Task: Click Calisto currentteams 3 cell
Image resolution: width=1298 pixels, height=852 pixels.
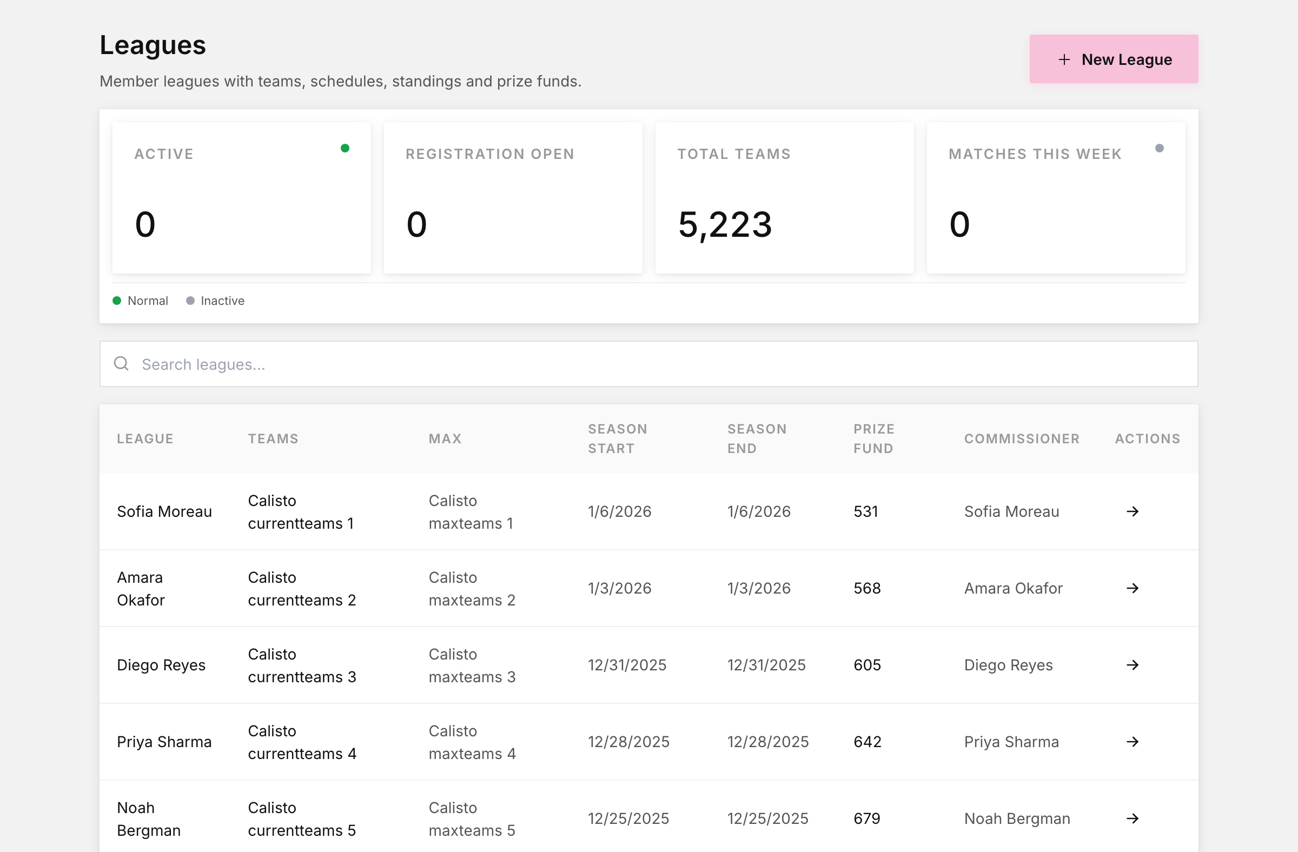Action: 302,665
